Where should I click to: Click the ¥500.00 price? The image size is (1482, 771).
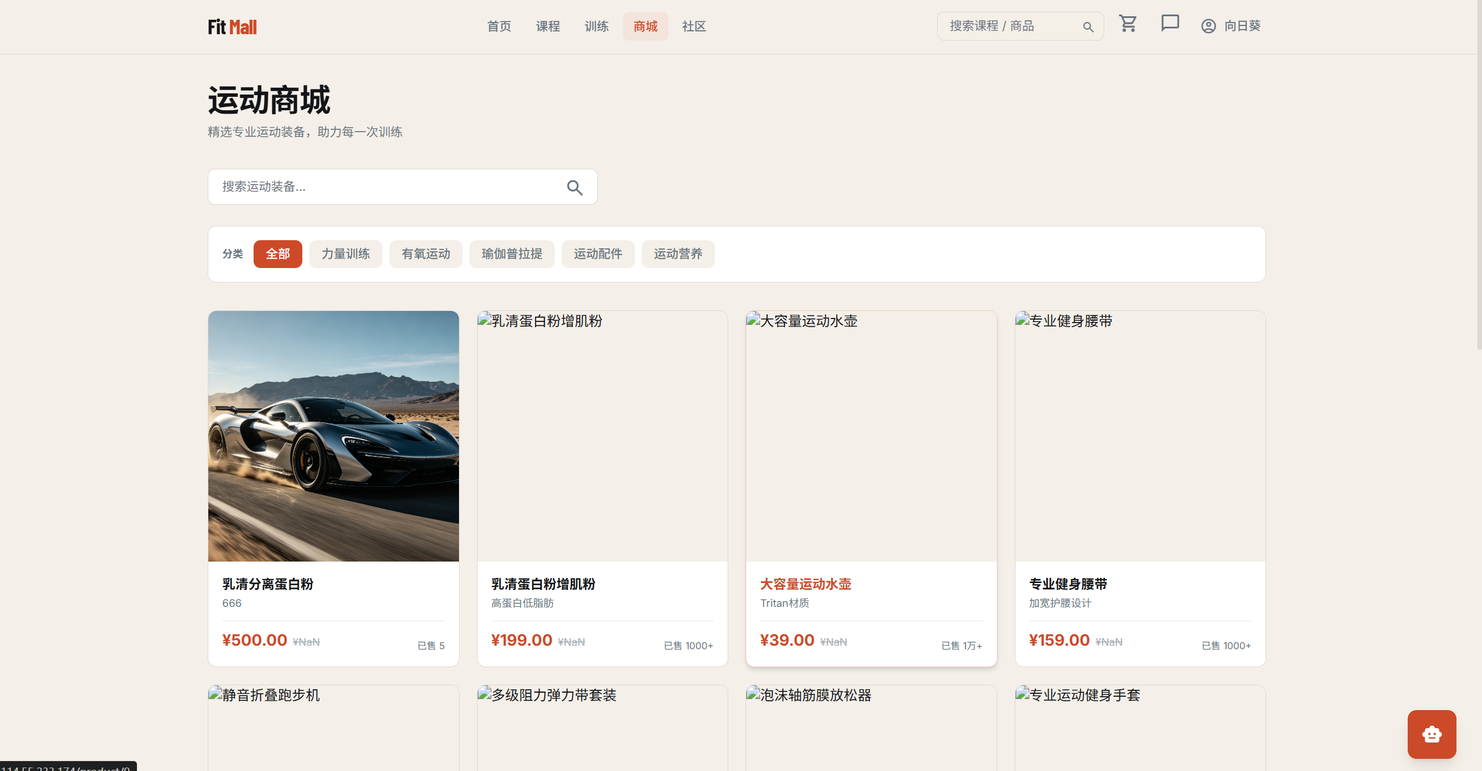[x=255, y=640]
